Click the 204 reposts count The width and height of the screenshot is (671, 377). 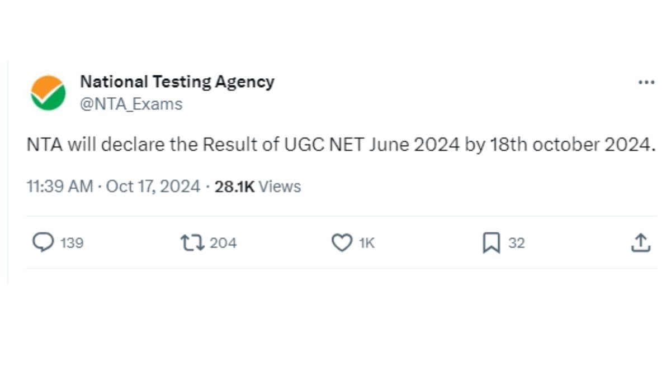click(x=223, y=243)
